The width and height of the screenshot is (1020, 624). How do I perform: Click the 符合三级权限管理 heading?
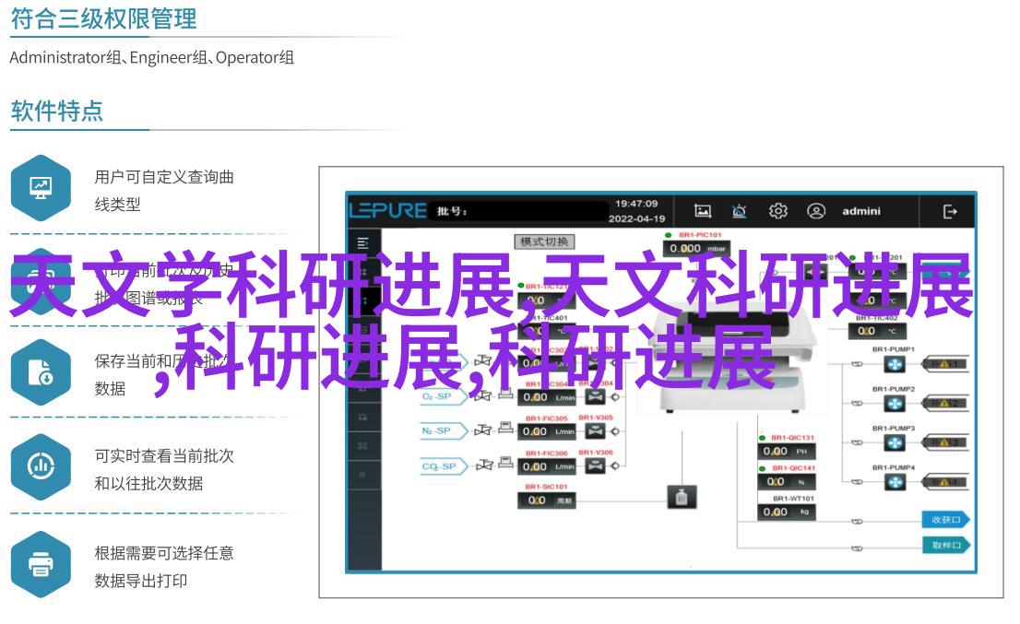(103, 18)
